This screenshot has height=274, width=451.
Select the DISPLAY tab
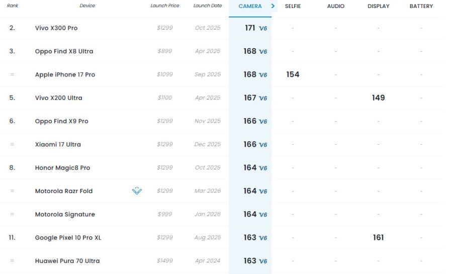tap(378, 6)
